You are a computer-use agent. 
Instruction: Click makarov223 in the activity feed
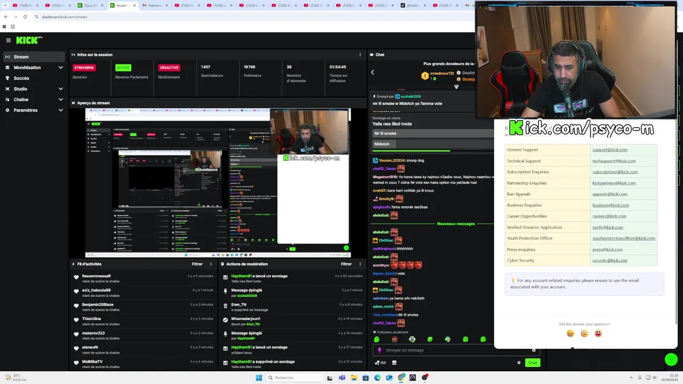93,333
